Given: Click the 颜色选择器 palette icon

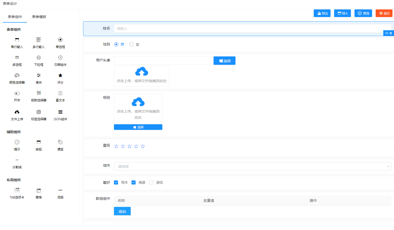Looking at the screenshot, I should [17, 75].
